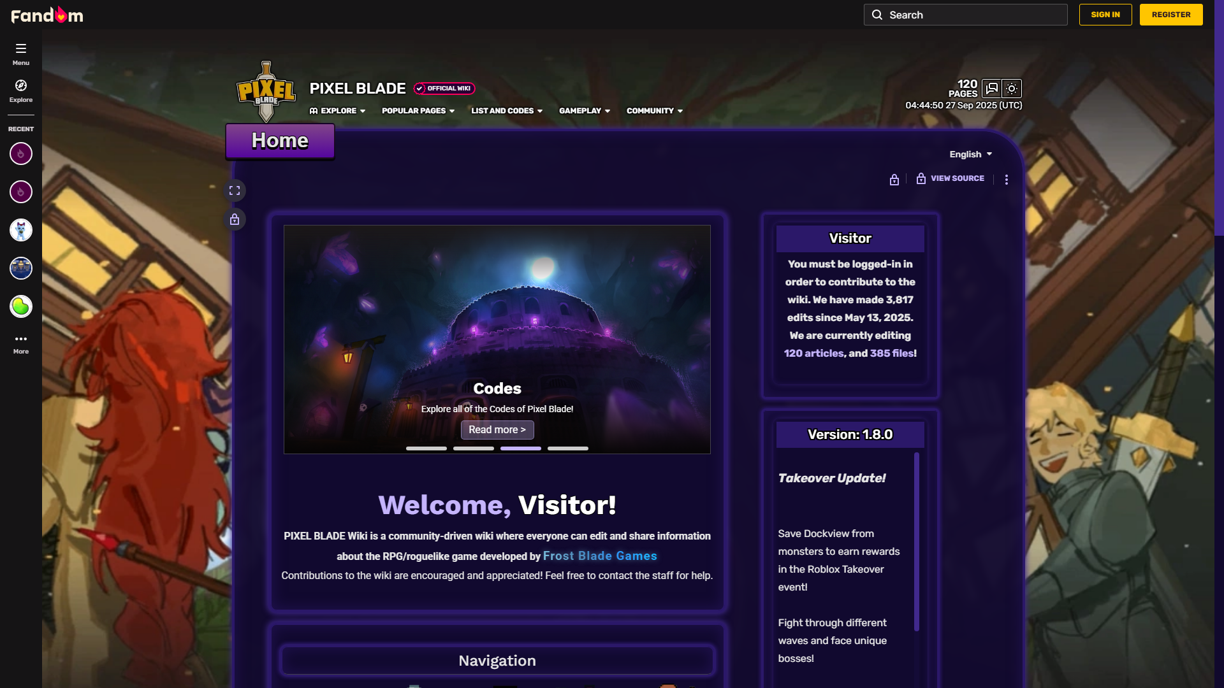Expand the English language dropdown

pos(970,154)
